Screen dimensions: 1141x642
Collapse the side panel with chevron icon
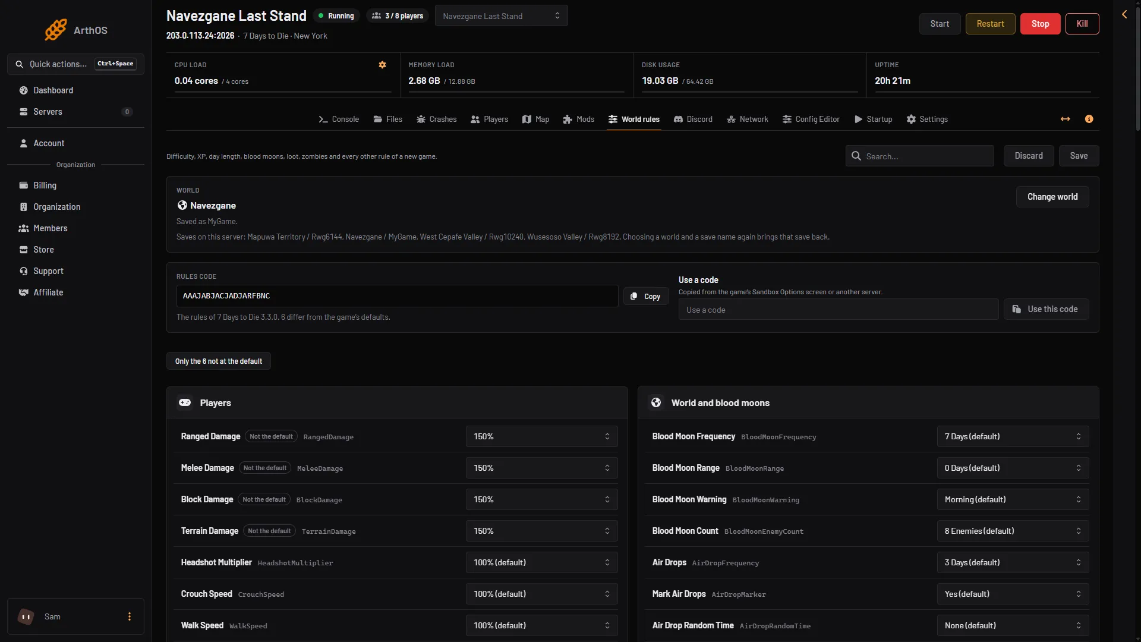coord(1124,14)
